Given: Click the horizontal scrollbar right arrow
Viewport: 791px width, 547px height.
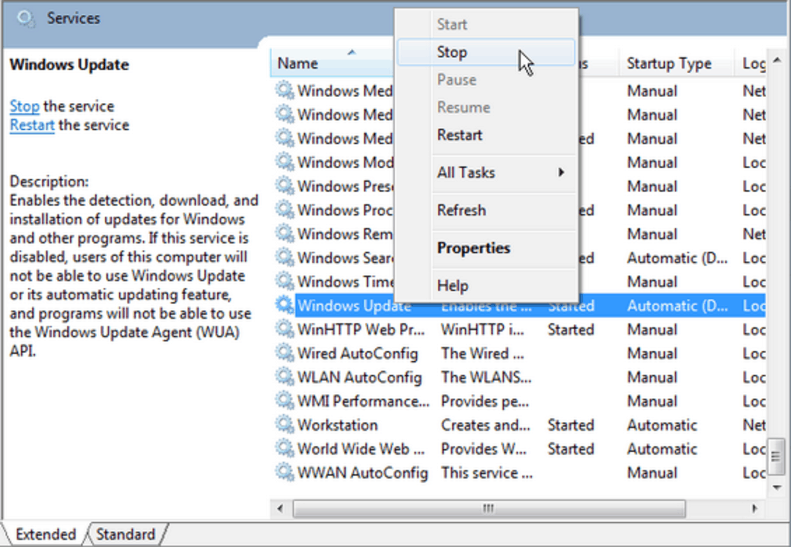Looking at the screenshot, I should 754,509.
